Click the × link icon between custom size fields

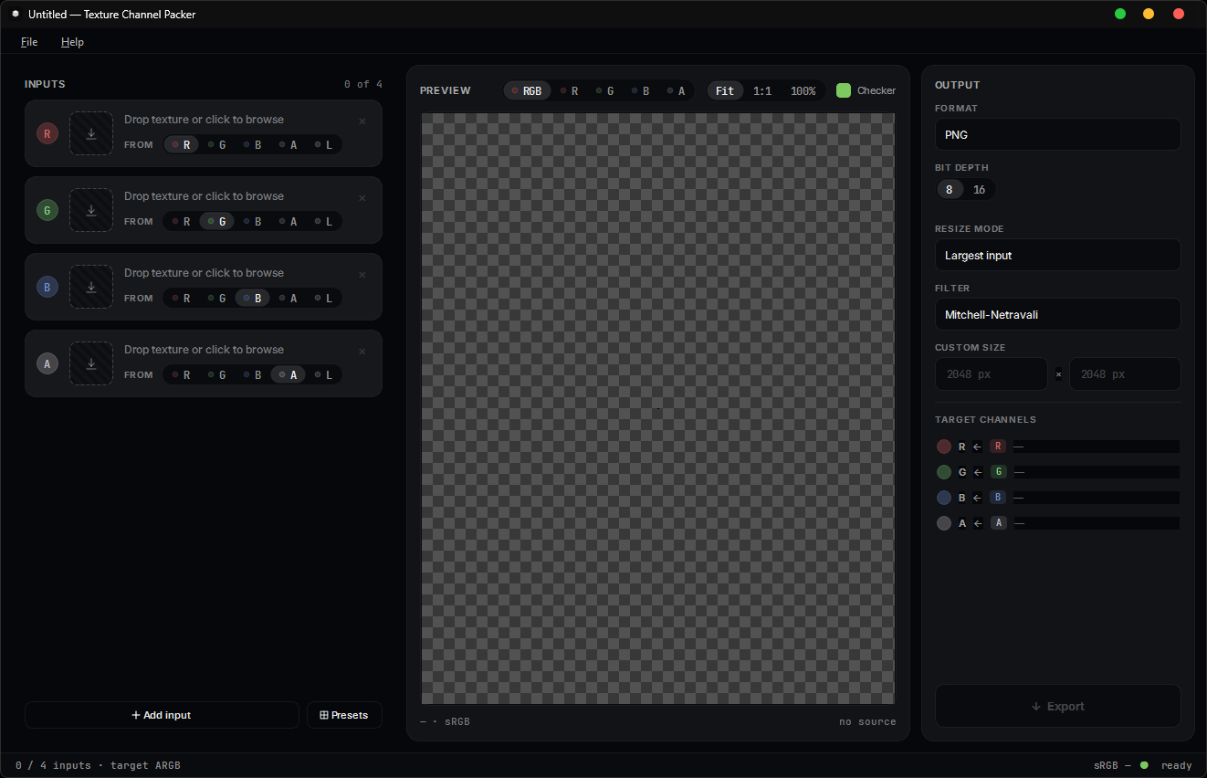(x=1058, y=373)
